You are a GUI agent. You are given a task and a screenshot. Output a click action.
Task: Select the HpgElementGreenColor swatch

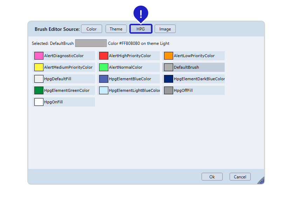coord(39,90)
